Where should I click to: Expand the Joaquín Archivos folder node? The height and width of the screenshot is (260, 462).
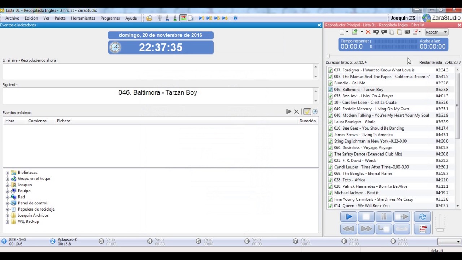(x=7, y=216)
